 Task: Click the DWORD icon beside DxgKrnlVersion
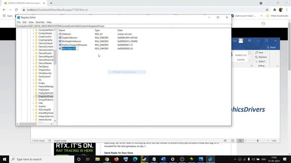(60, 38)
